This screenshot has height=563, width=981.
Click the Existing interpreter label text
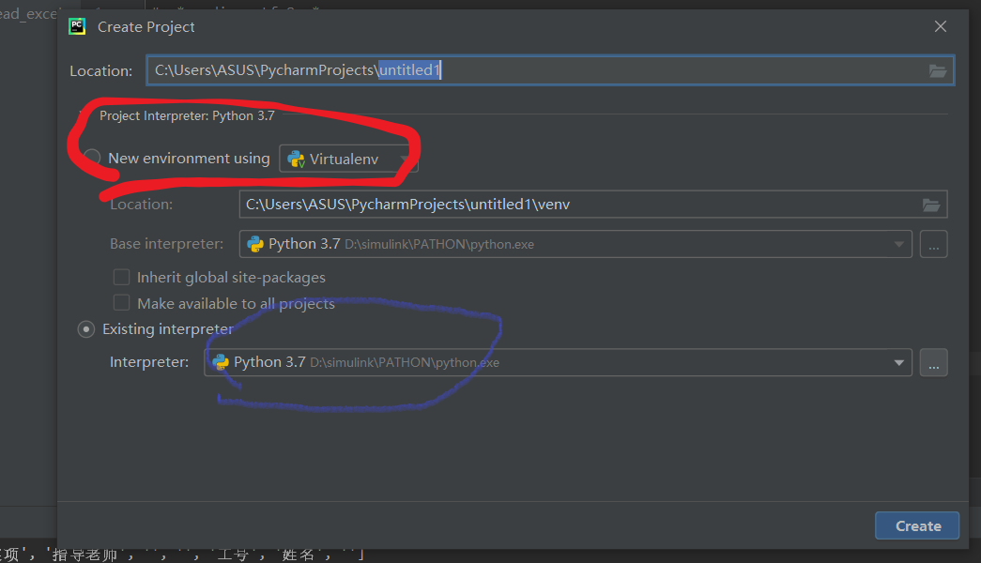(168, 329)
